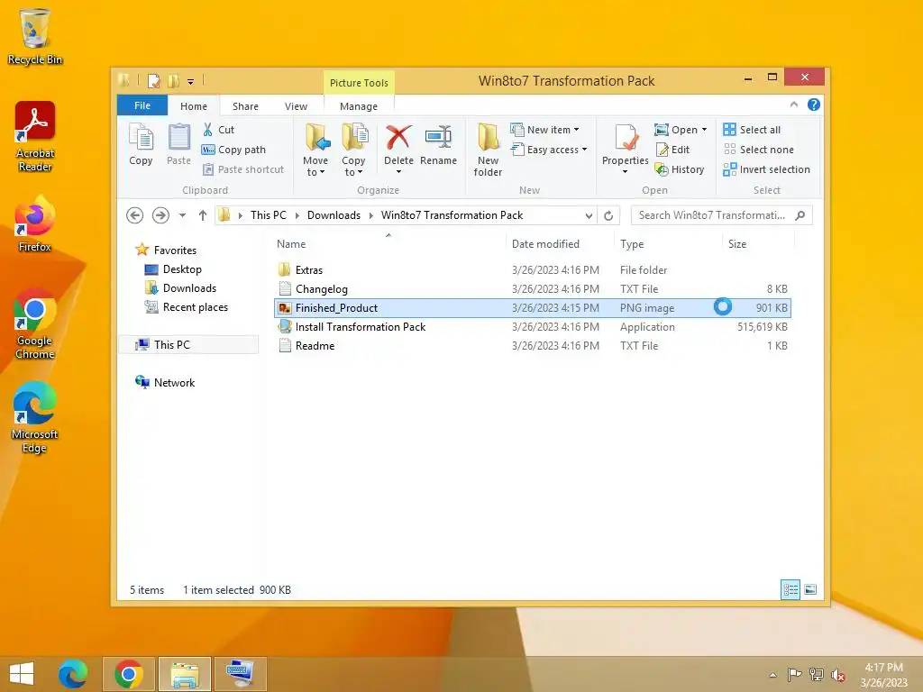Switch to the Share ribbon tab
Image resolution: width=923 pixels, height=692 pixels.
click(x=245, y=106)
